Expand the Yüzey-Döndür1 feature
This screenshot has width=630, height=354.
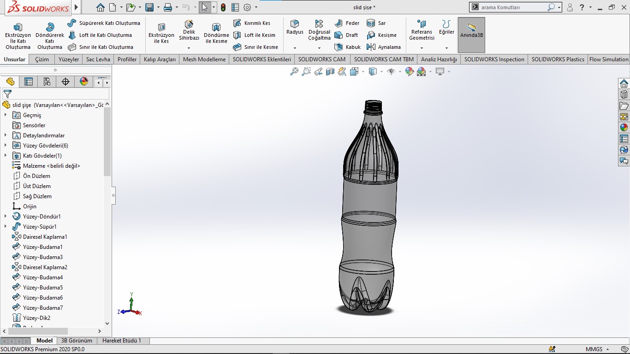(6, 217)
